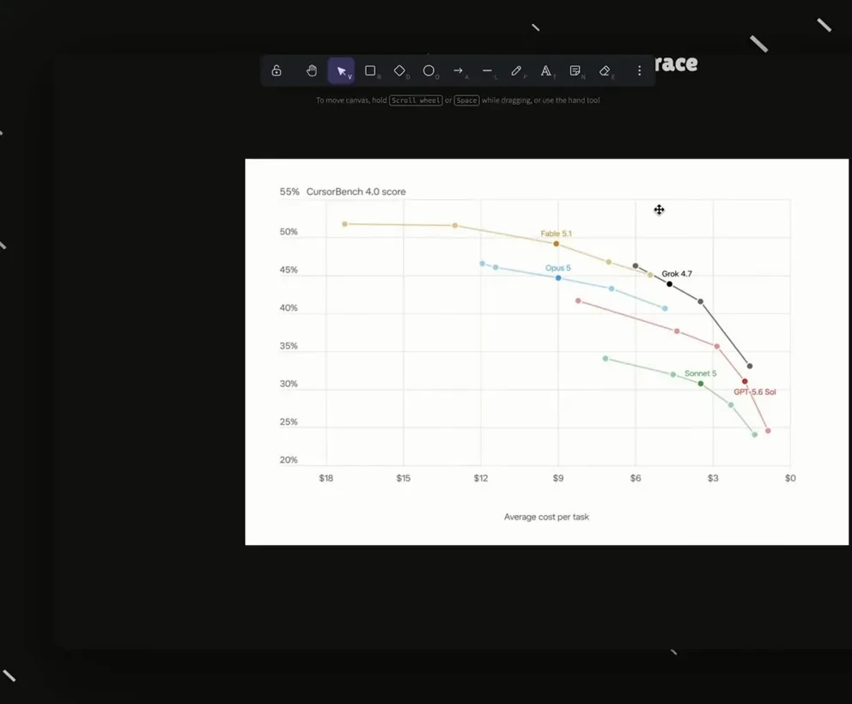Click the 'Scroll wheel' key hint
Viewport: 852px width, 704px height.
tap(416, 100)
